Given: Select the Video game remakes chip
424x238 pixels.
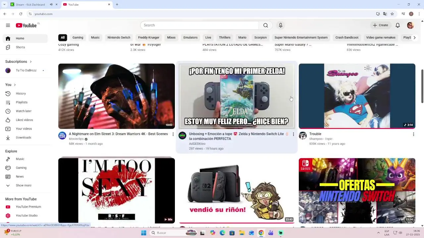Looking at the screenshot, I should pyautogui.click(x=381, y=38).
